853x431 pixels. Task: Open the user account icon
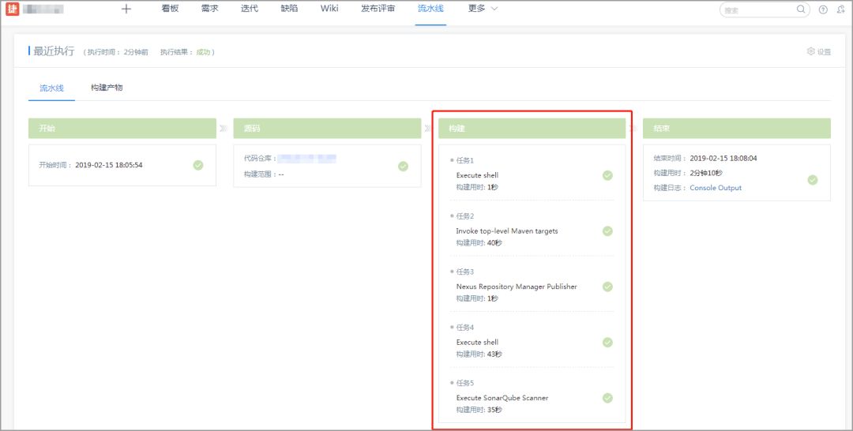(840, 9)
